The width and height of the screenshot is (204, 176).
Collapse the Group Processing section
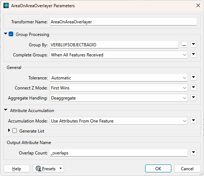pyautogui.click(x=5, y=34)
